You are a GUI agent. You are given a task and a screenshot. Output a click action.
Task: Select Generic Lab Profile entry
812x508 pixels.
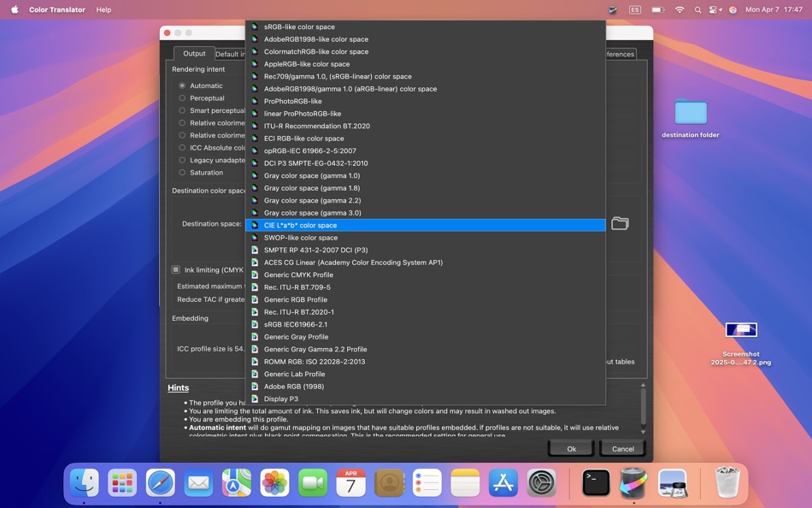tap(425, 374)
